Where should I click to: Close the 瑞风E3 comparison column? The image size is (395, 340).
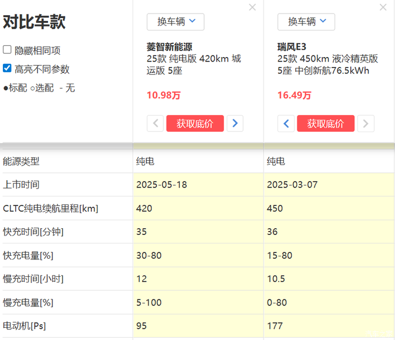[383, 7]
